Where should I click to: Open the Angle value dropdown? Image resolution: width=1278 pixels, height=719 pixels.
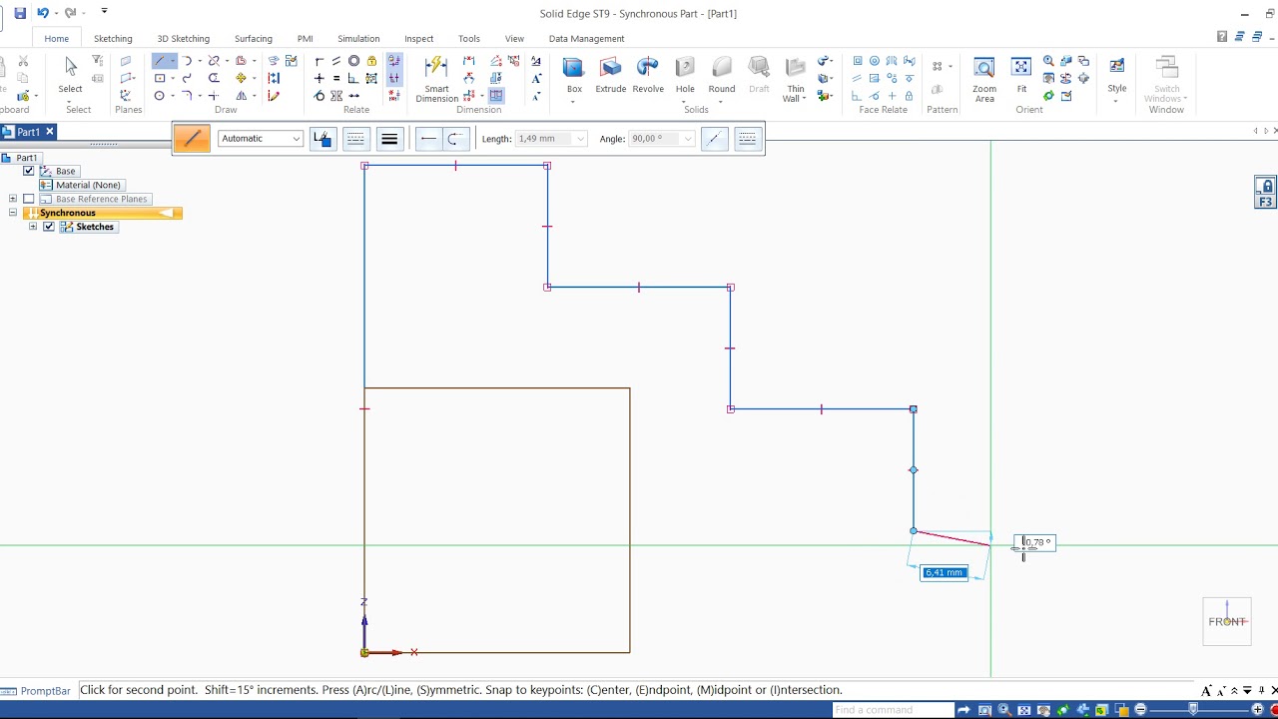coord(688,139)
